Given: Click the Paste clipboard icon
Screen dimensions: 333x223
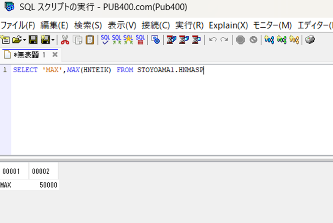Looking at the screenshot, I should tap(90, 40).
